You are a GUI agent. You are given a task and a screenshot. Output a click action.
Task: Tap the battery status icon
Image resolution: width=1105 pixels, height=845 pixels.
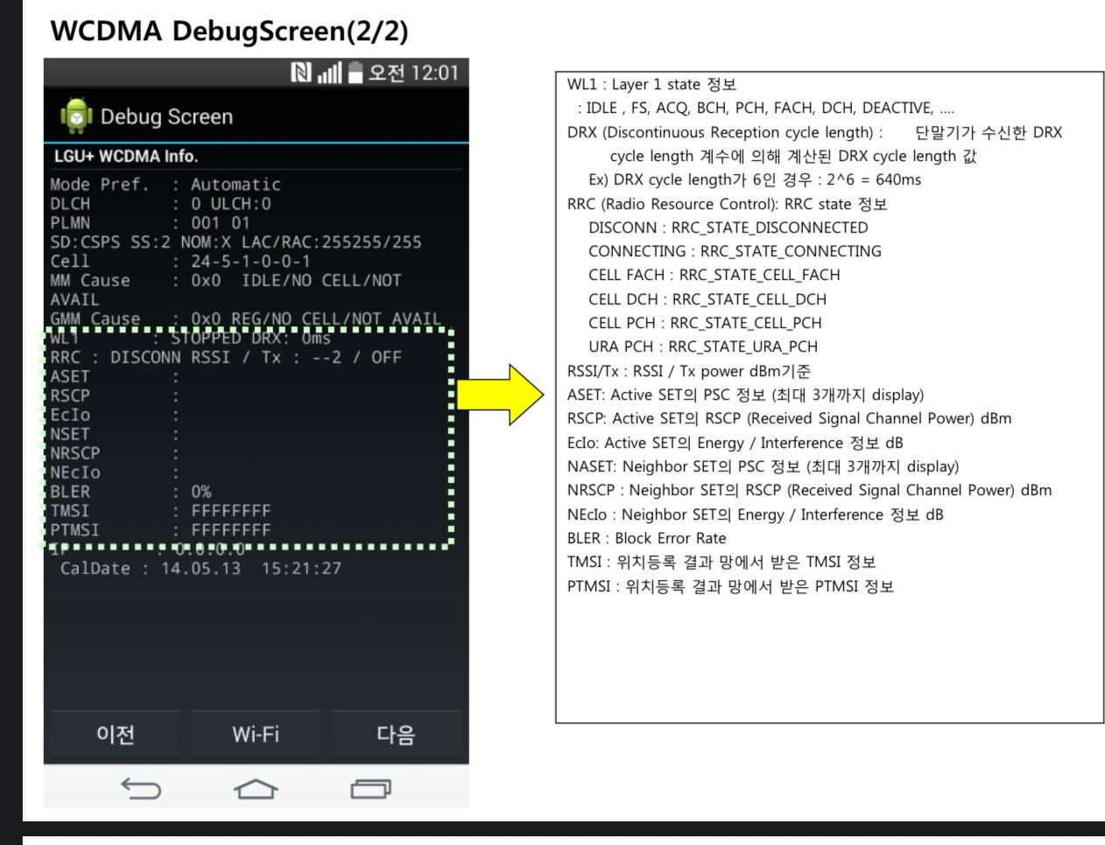(x=355, y=73)
